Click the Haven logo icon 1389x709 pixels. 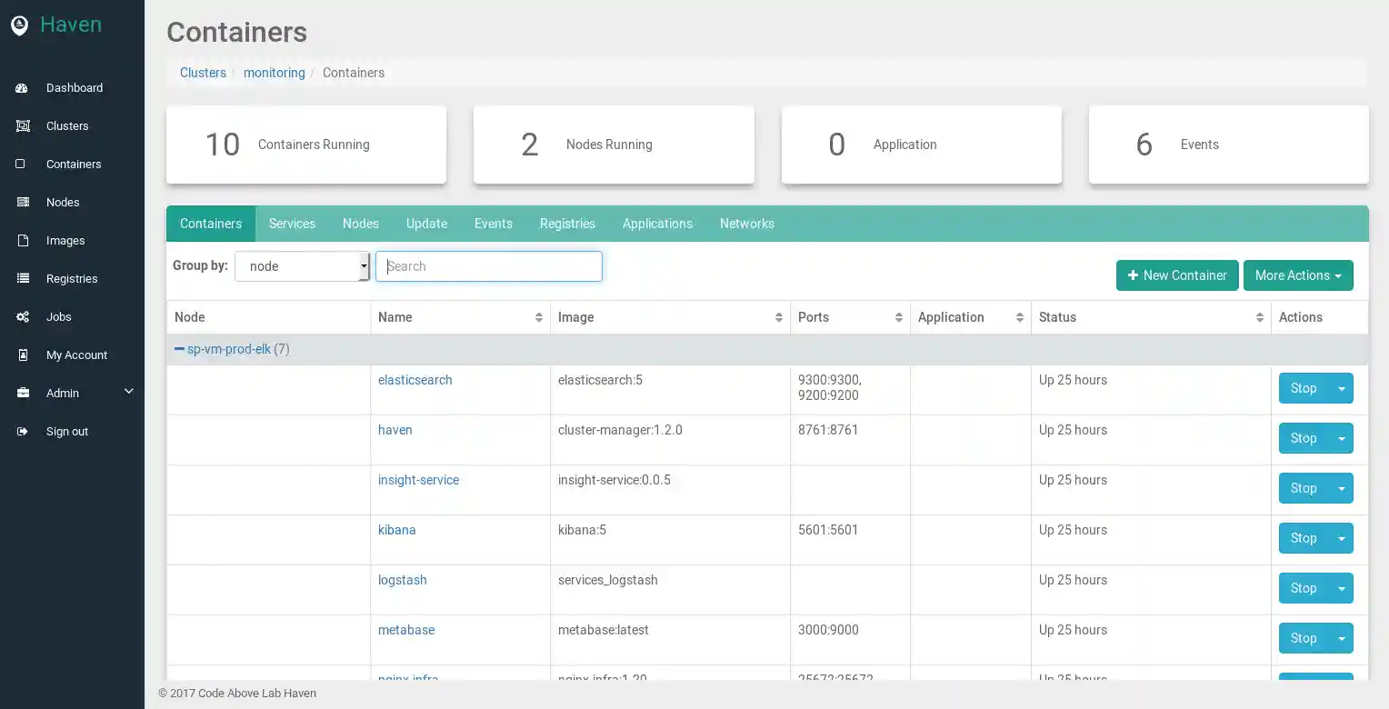click(x=19, y=25)
